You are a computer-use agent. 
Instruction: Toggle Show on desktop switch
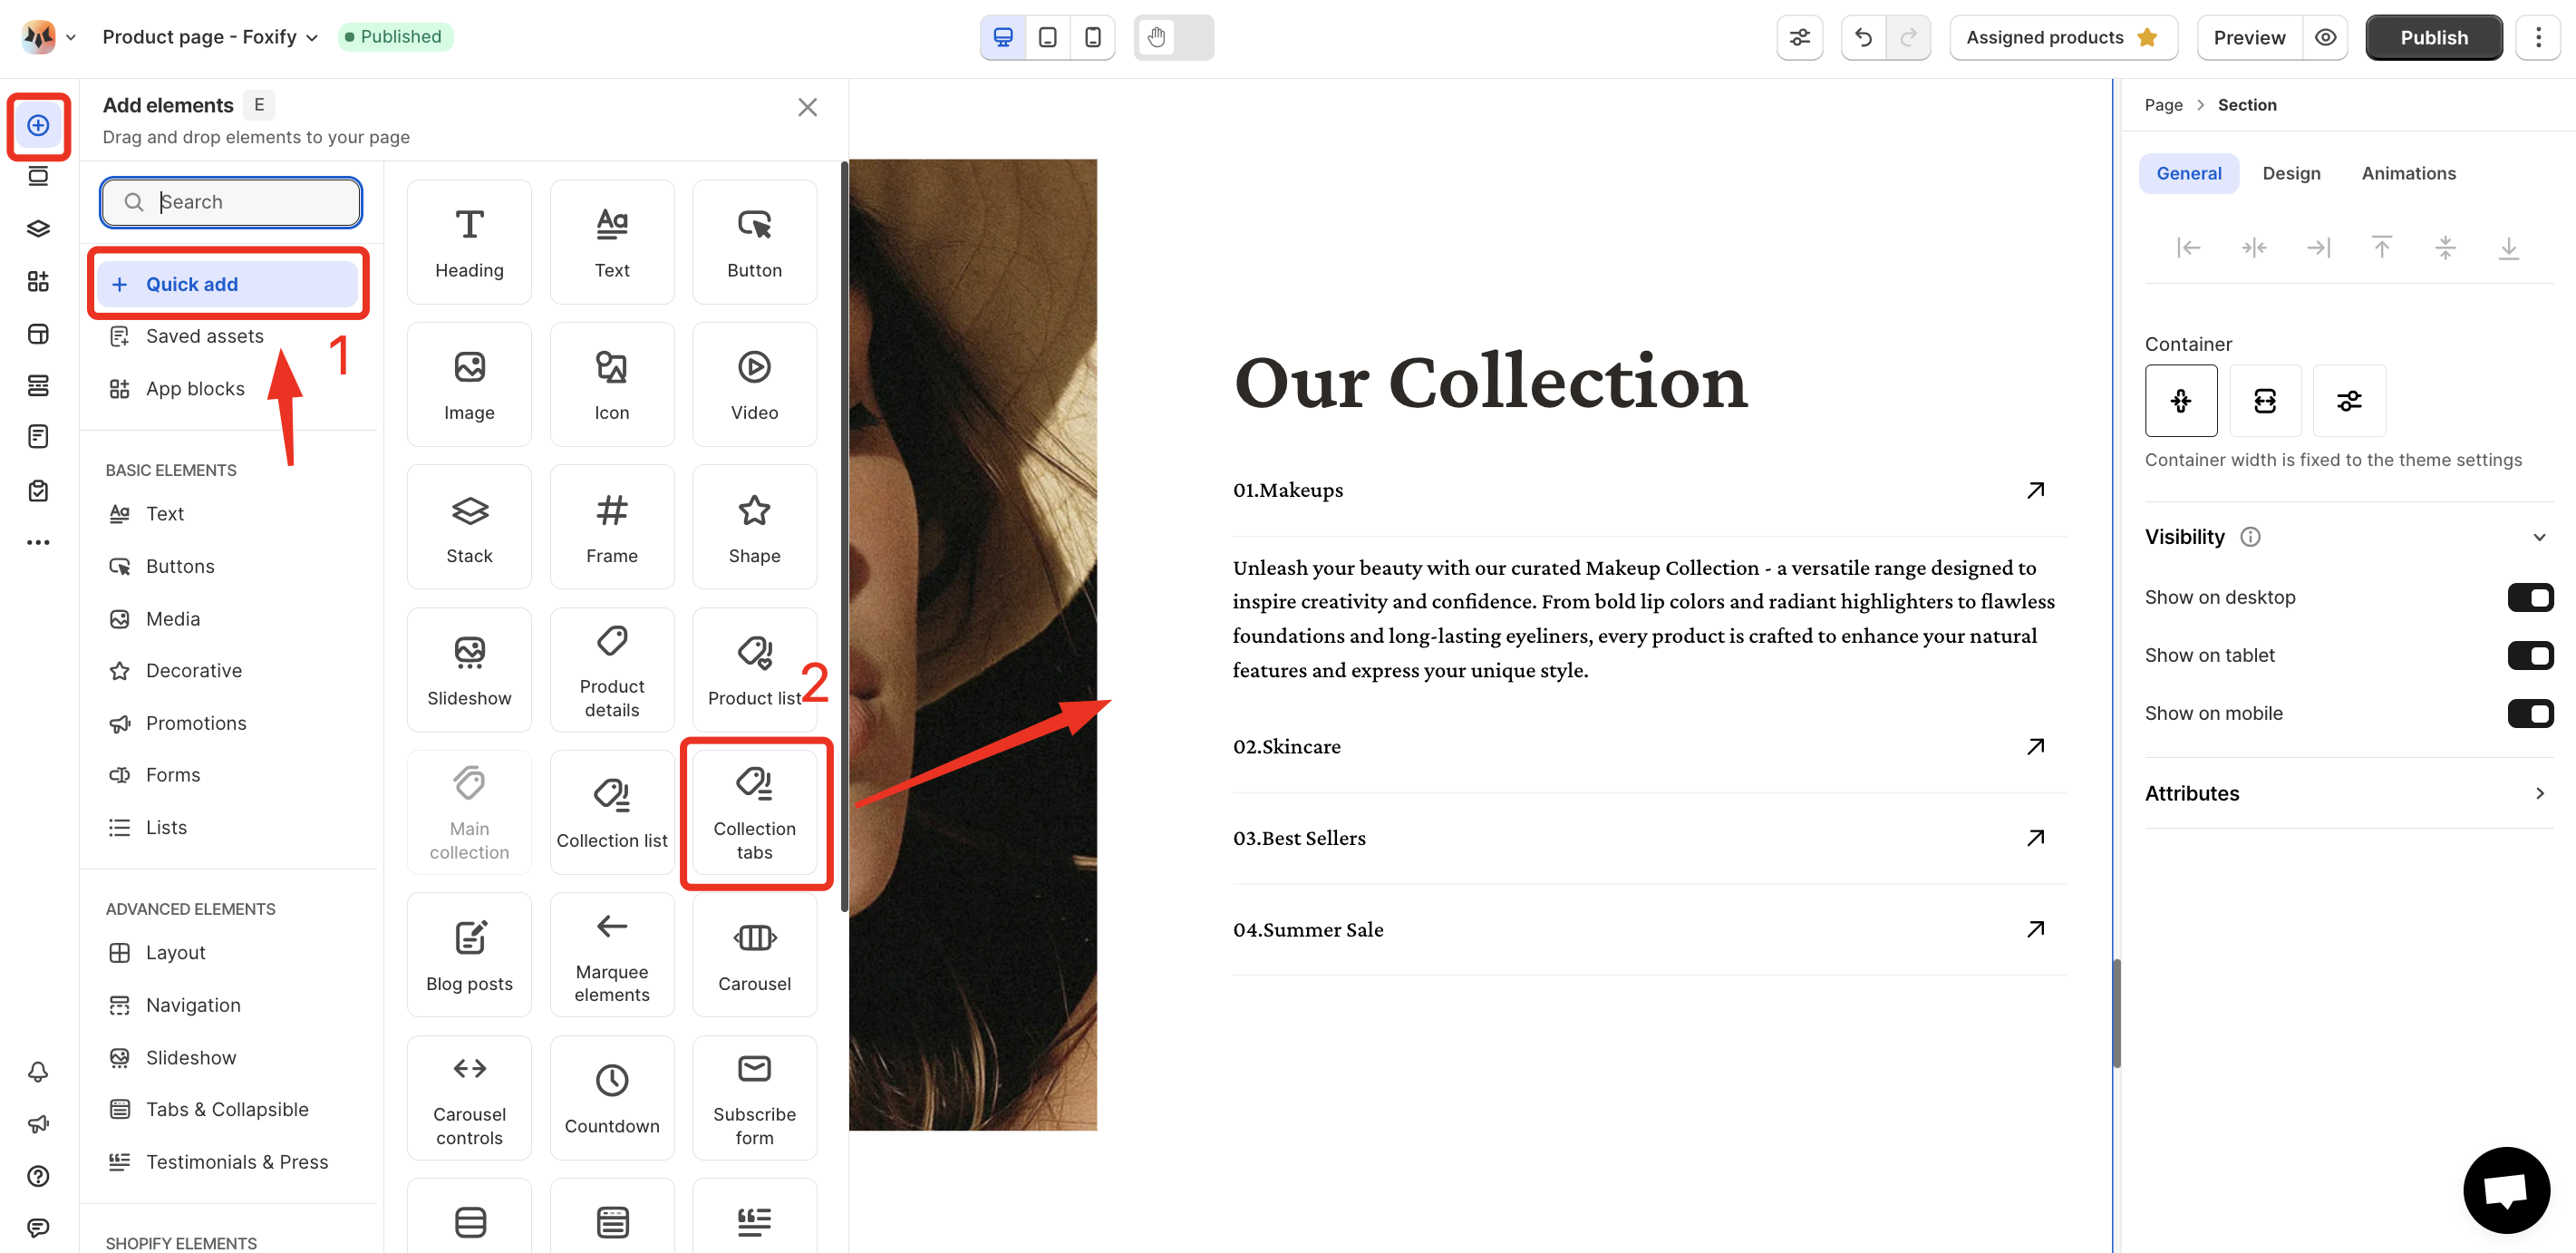click(2530, 597)
